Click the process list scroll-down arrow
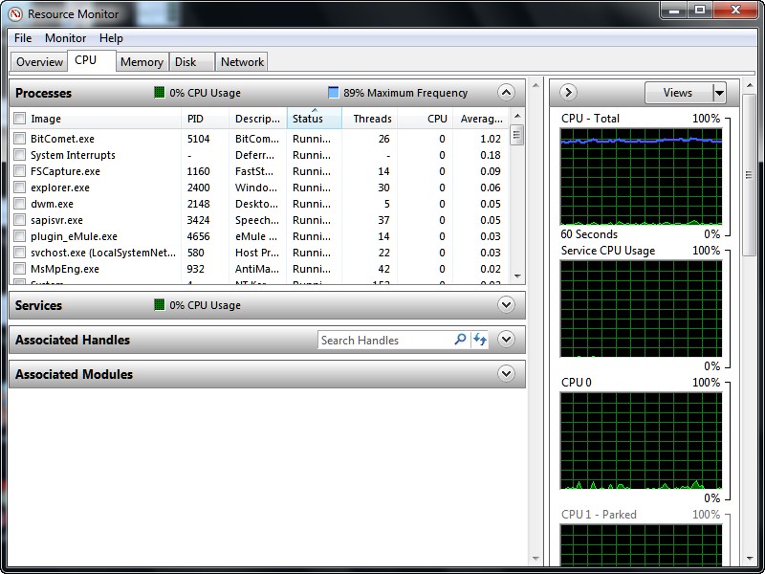This screenshot has width=765, height=574. [x=517, y=276]
